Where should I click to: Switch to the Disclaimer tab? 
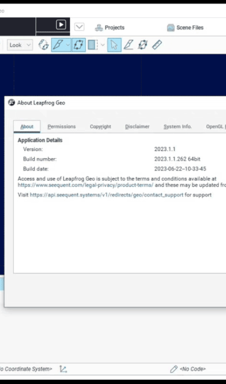coord(137,127)
